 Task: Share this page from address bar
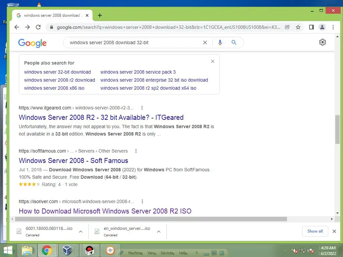pyautogui.click(x=287, y=27)
